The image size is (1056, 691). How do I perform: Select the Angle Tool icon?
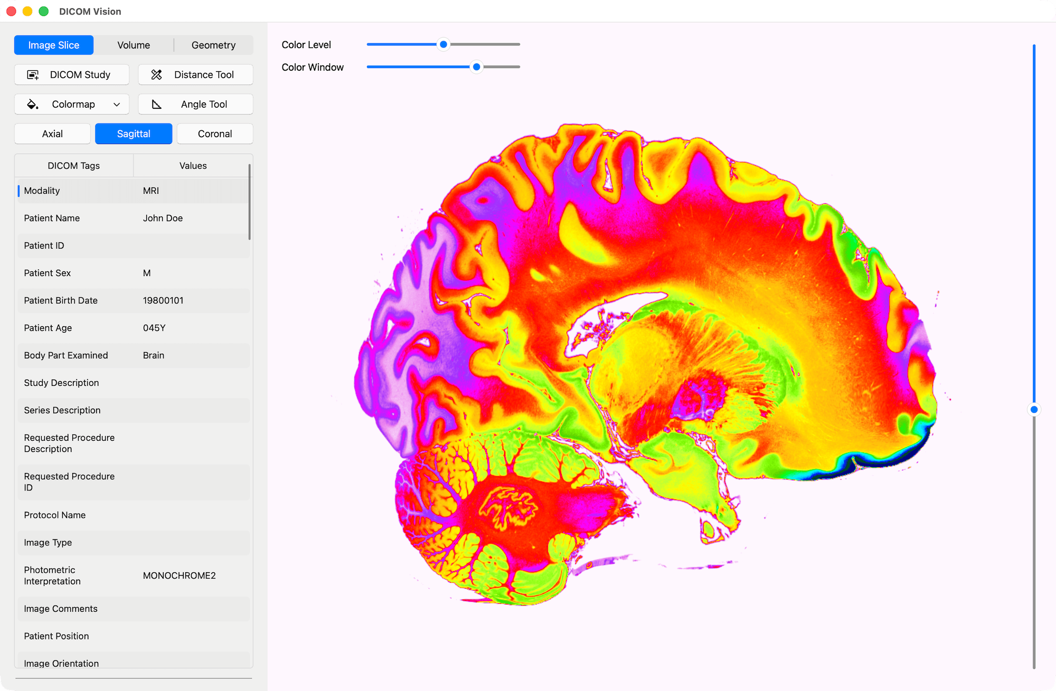coord(157,104)
